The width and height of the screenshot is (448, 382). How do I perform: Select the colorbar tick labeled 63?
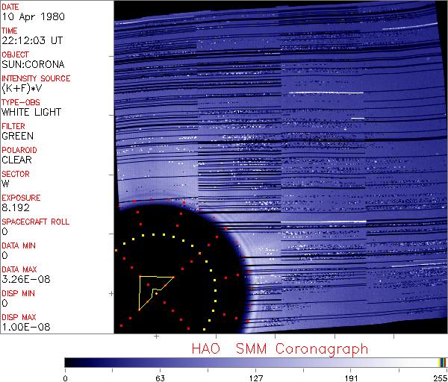click(160, 378)
